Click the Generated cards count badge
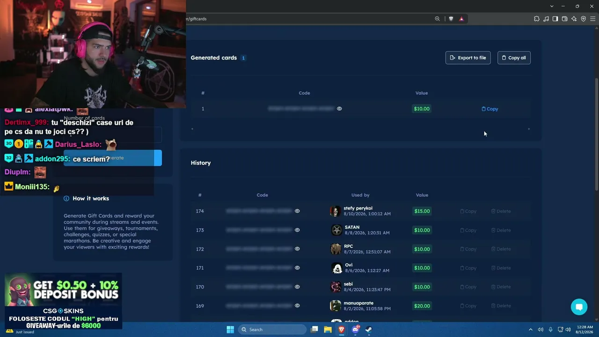Screen dimensions: 599x337 coord(243,58)
